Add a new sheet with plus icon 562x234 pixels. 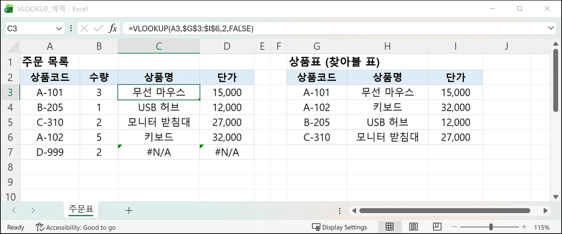tap(129, 211)
